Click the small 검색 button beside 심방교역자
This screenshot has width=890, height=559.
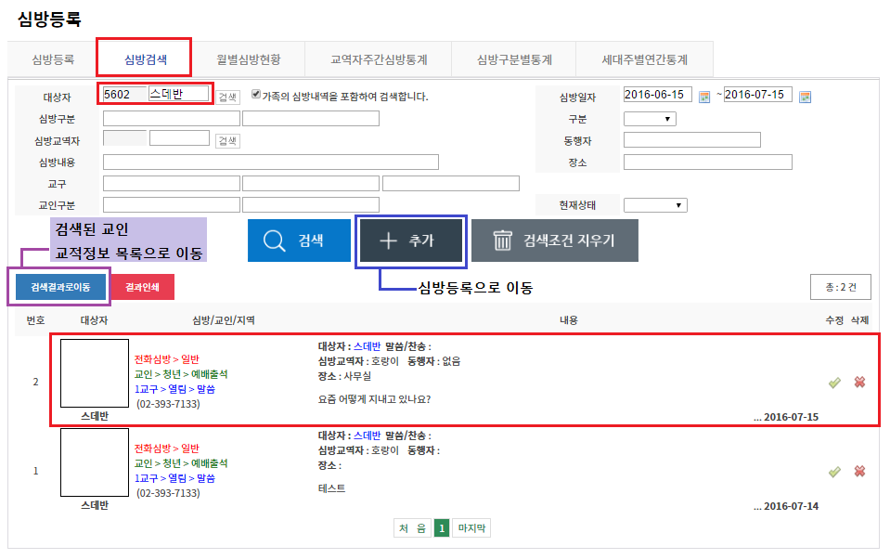click(x=227, y=141)
